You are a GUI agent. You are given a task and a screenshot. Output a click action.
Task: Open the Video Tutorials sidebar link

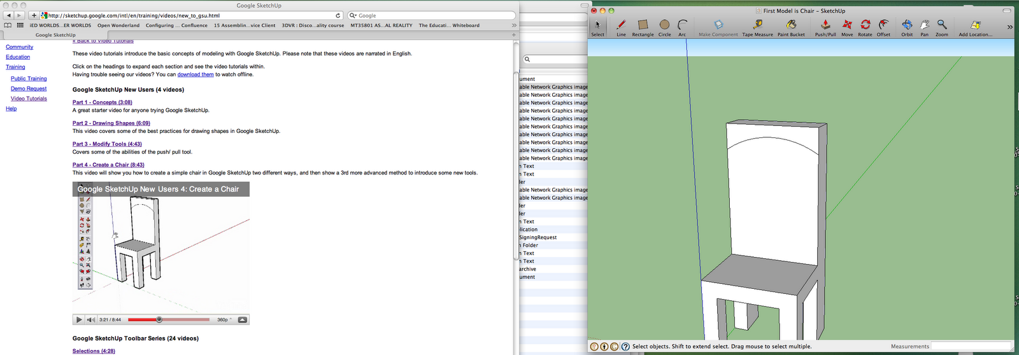(x=29, y=99)
